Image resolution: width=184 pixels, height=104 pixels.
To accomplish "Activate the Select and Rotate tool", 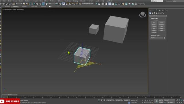I will [x=40, y=4].
